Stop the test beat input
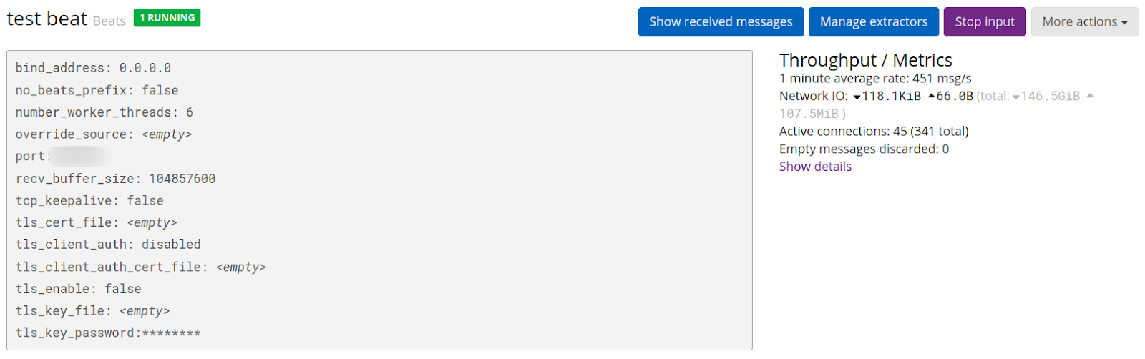This screenshot has height=359, width=1145. coord(985,22)
